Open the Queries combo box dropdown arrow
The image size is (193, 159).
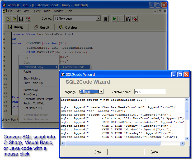point(98,18)
